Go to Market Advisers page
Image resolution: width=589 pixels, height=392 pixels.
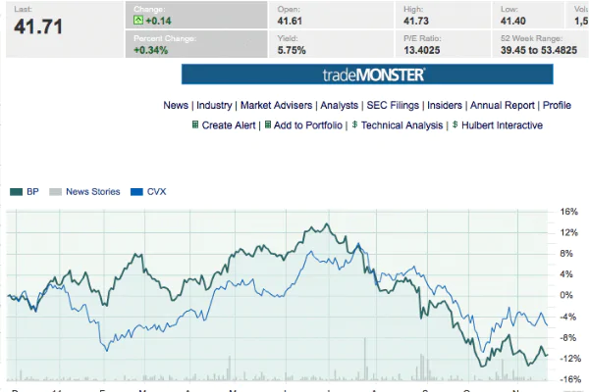coord(276,106)
